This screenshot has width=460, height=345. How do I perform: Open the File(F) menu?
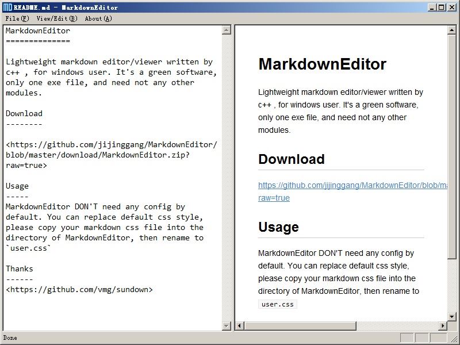tap(17, 18)
